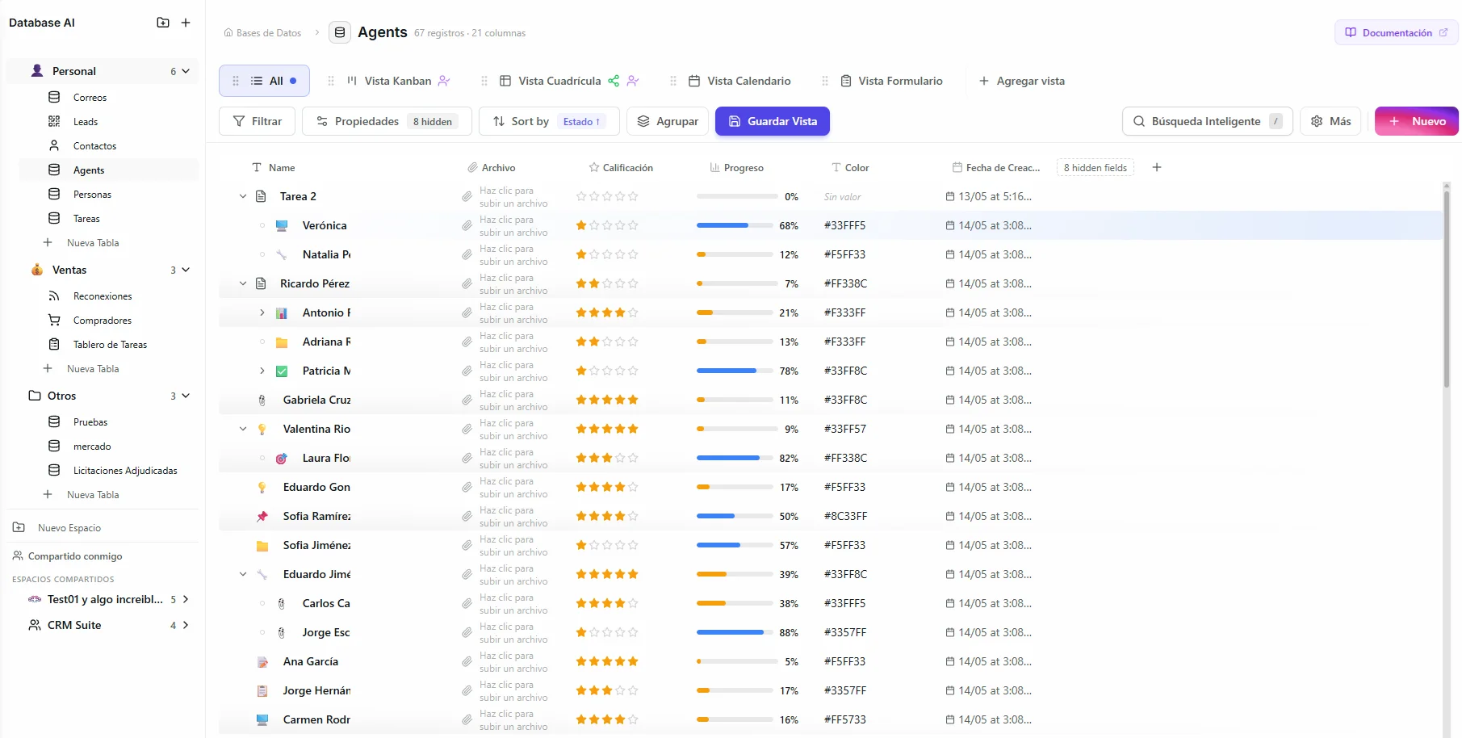Click the Nuevo Espacio folder-plus icon
The height and width of the screenshot is (738, 1462).
19,527
